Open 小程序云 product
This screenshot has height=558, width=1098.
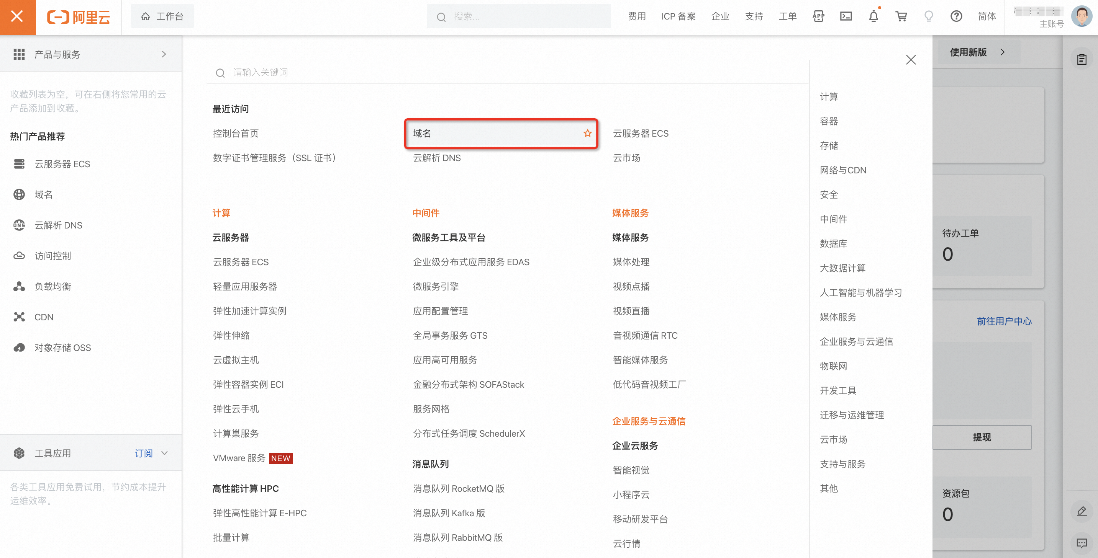tap(631, 495)
